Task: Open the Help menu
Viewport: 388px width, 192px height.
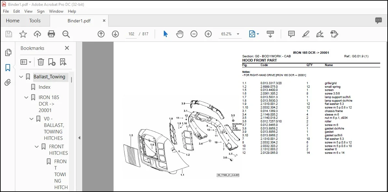Action: pyautogui.click(x=72, y=11)
